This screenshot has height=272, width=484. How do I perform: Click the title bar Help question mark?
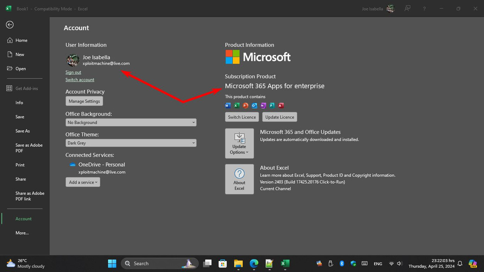click(424, 9)
